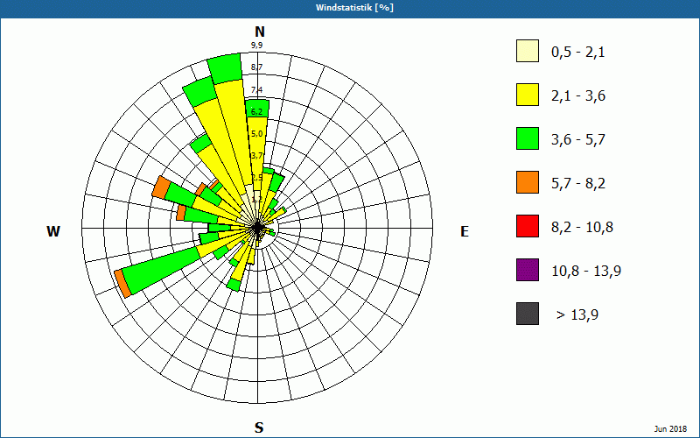Click legend text '3,6 - 5,7'
Screen dimensions: 700x438
coord(578,140)
